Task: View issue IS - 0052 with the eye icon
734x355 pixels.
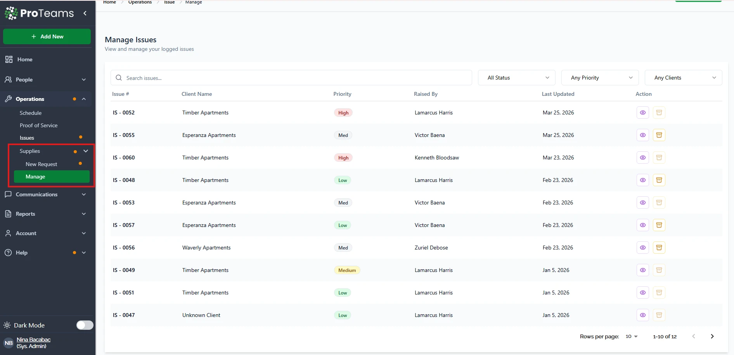Action: click(x=642, y=113)
